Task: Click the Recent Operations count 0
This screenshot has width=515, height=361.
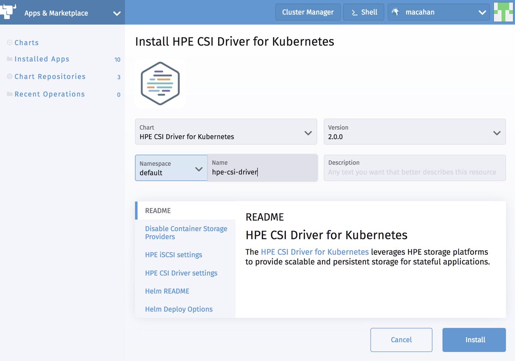Action: 119,95
